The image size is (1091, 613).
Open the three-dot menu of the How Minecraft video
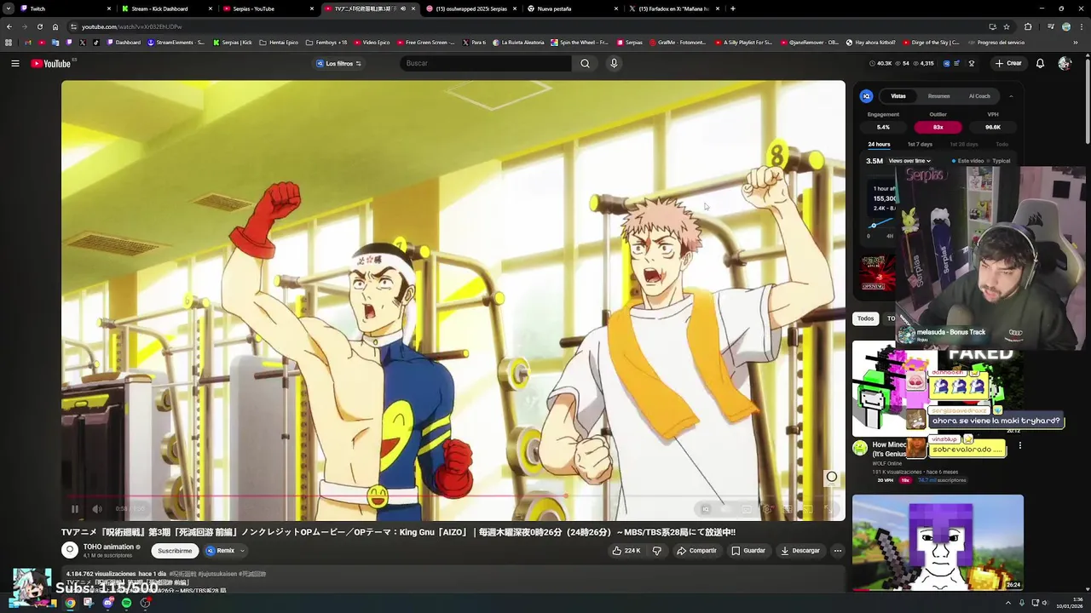(1019, 445)
